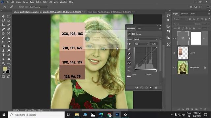The image size is (211, 118).
Task: Select the Eraser tool
Action: pos(9,42)
